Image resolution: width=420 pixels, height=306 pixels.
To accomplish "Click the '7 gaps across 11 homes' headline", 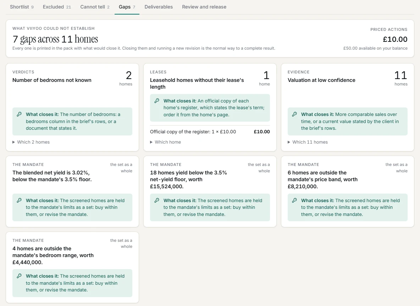I will 55,39.
